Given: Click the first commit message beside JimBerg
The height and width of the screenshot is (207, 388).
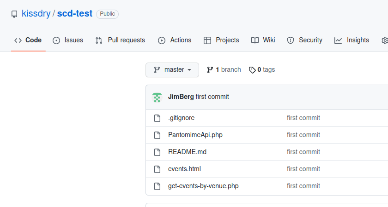Looking at the screenshot, I should 212,97.
